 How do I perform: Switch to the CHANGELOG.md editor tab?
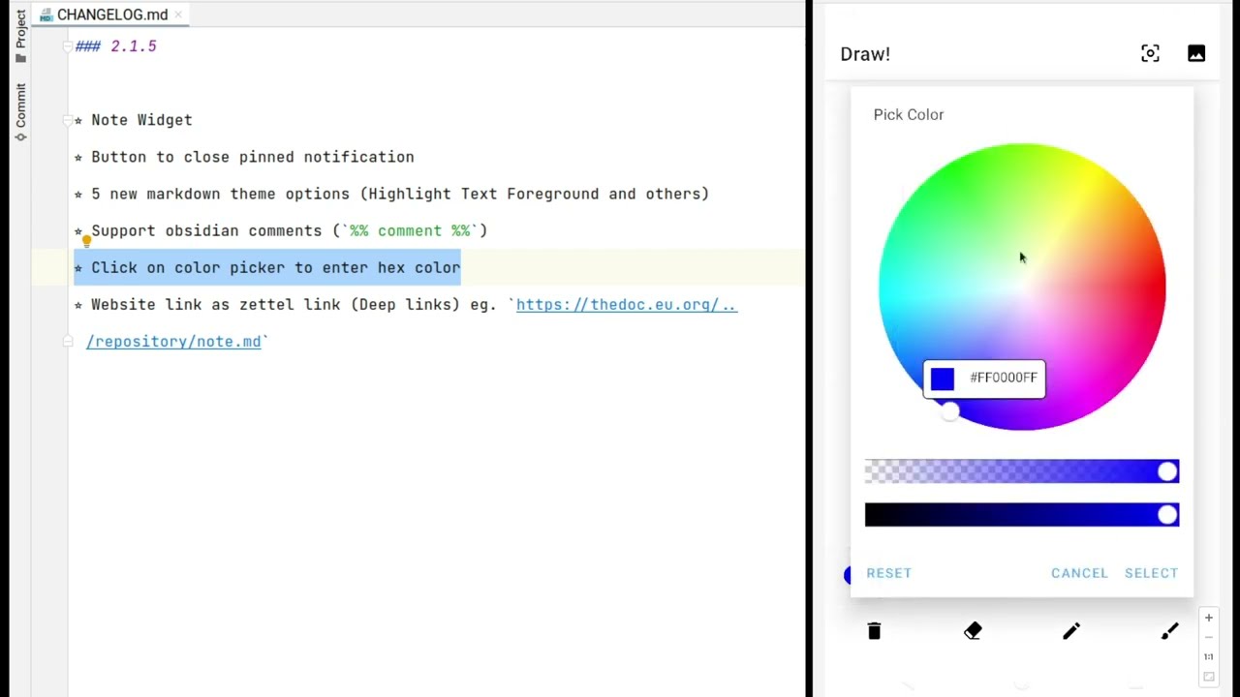click(x=112, y=15)
